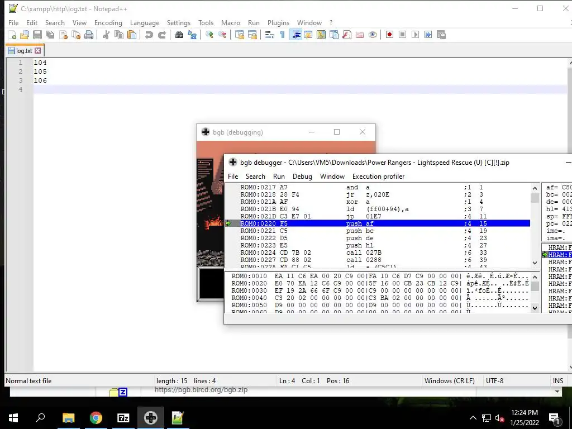Open Find with binoculars icon
The image size is (572, 429).
(179, 35)
